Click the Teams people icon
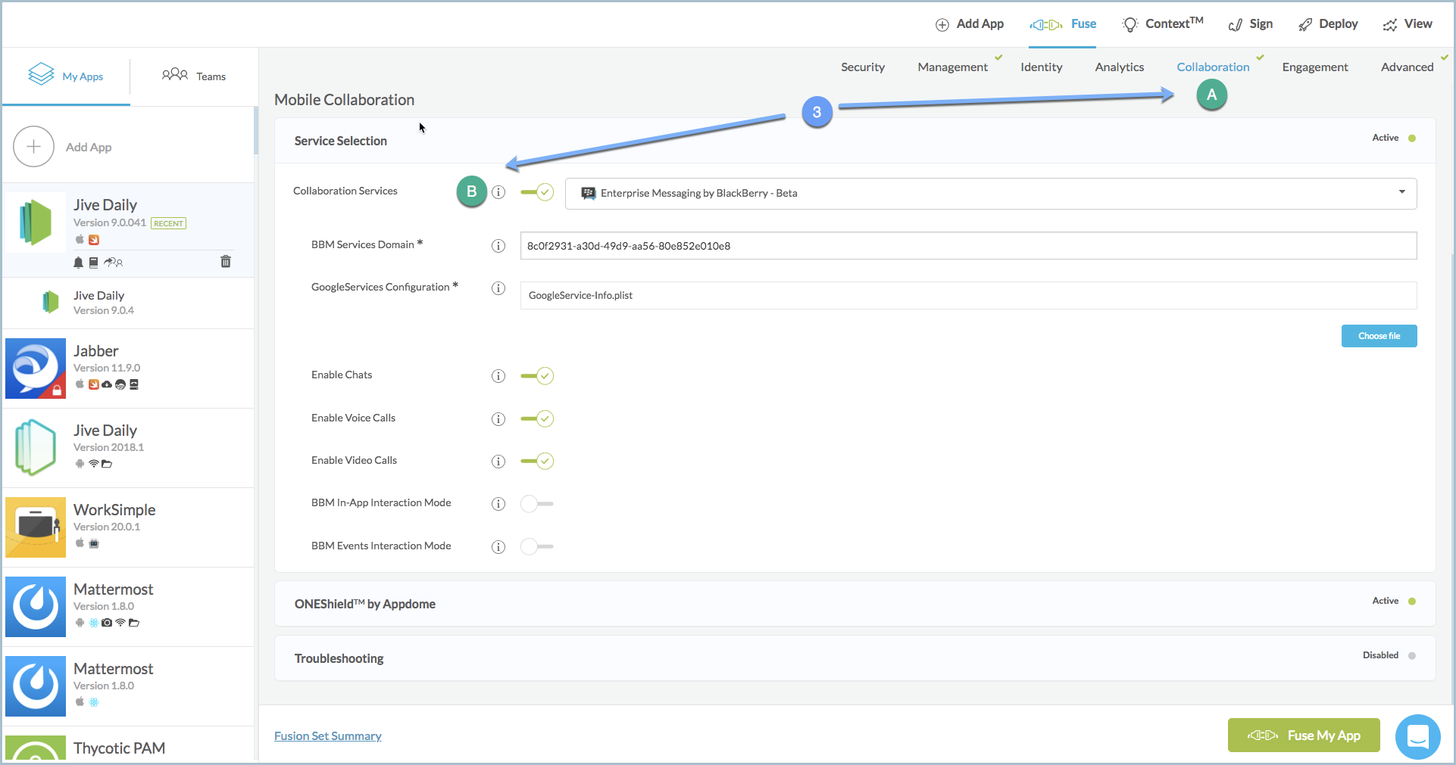The width and height of the screenshot is (1456, 765). (175, 74)
